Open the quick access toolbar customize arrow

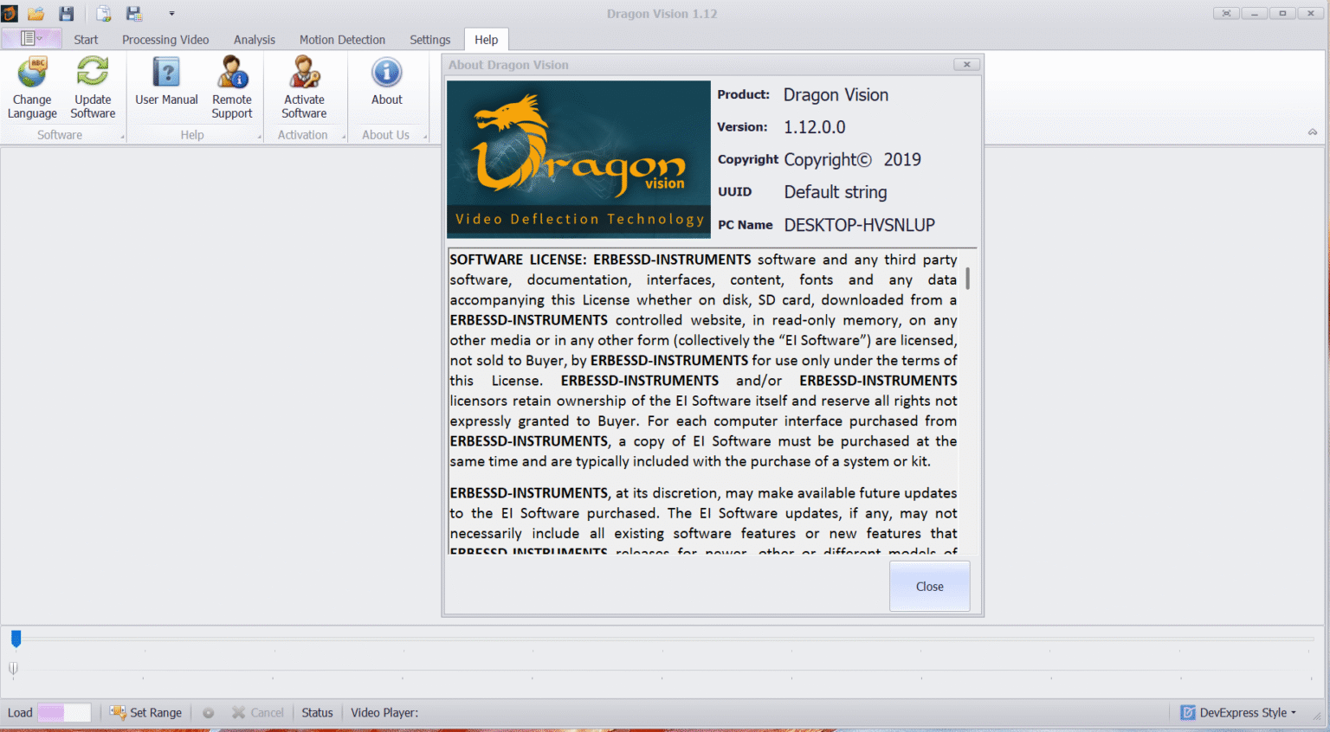(171, 14)
